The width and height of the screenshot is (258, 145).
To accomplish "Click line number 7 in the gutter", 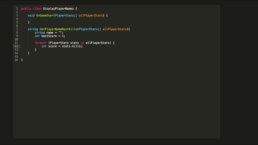I will [x=17, y=29].
